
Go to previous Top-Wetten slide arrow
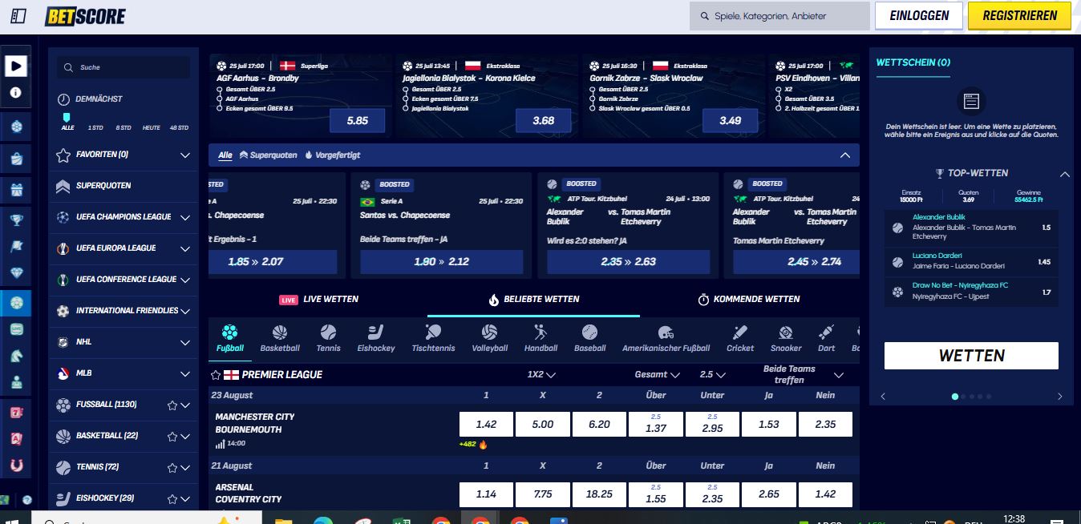[x=883, y=397]
